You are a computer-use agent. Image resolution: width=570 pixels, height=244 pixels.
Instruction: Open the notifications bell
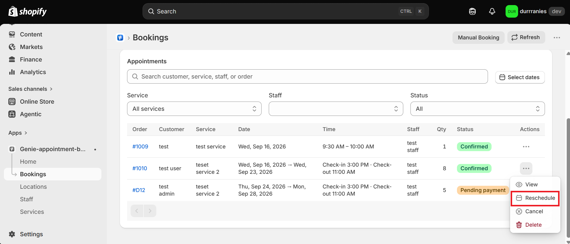click(x=492, y=11)
